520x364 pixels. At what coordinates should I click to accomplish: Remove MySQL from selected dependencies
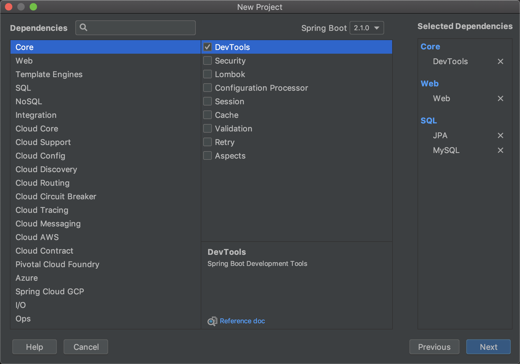point(501,150)
